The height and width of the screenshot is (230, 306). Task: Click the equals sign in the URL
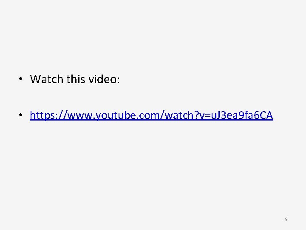[208, 115]
